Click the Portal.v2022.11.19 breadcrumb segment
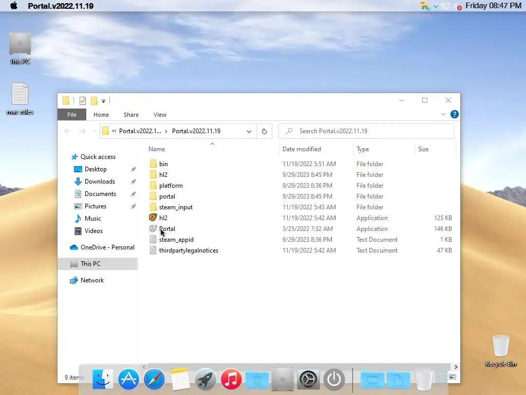The width and height of the screenshot is (526, 395). pyautogui.click(x=196, y=131)
